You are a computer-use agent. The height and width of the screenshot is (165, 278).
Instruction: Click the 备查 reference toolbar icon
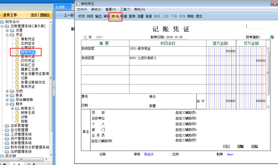(x=148, y=16)
